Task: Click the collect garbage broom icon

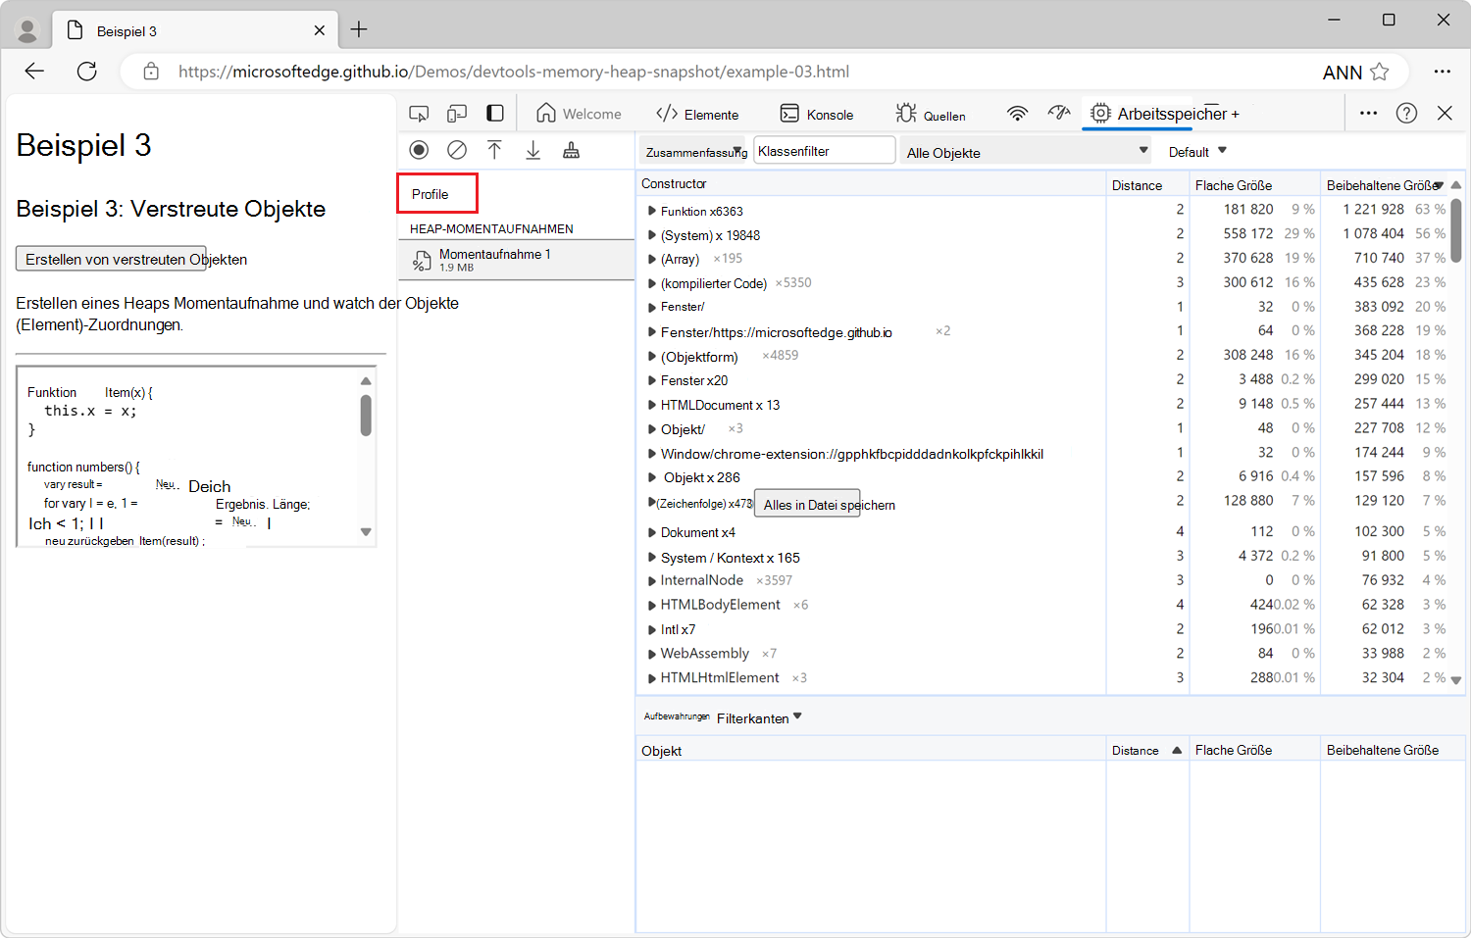Action: 571,150
